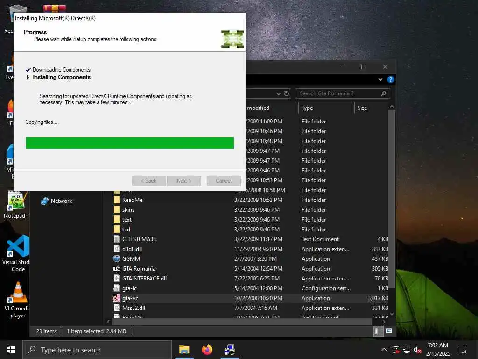
Task: Click the Search Gta Romania 2 field
Action: 343,93
